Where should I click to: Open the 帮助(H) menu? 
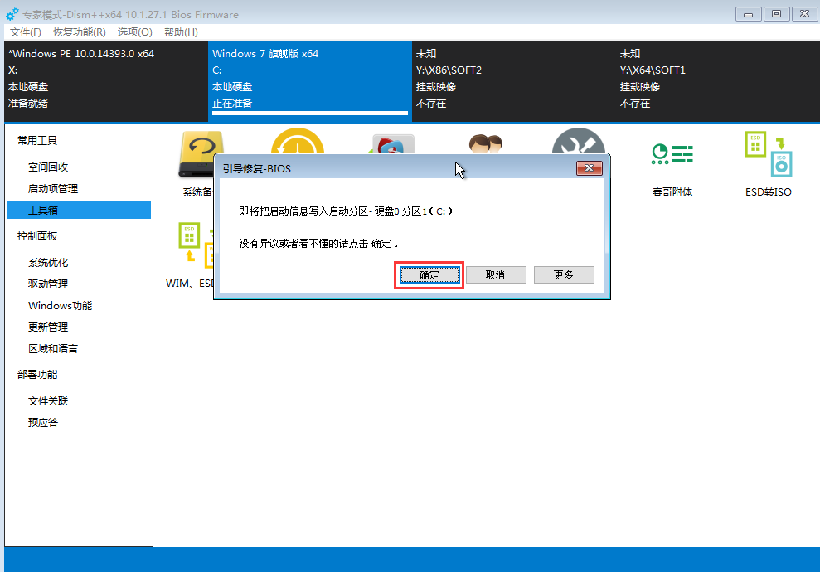pos(181,32)
